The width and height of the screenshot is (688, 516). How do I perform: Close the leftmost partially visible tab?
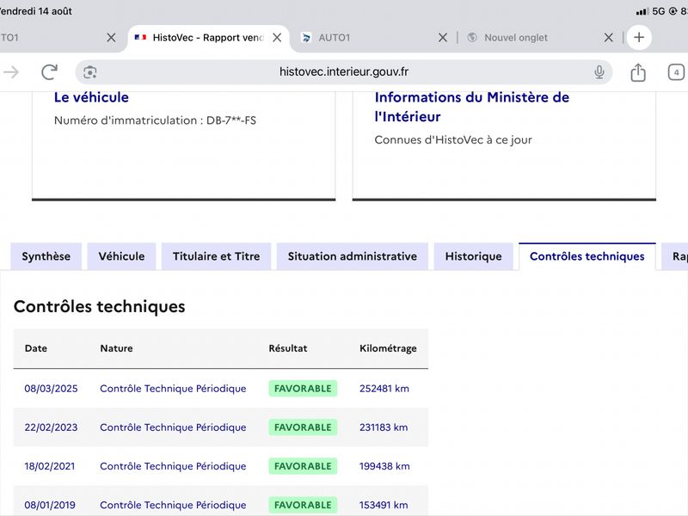pyautogui.click(x=111, y=38)
